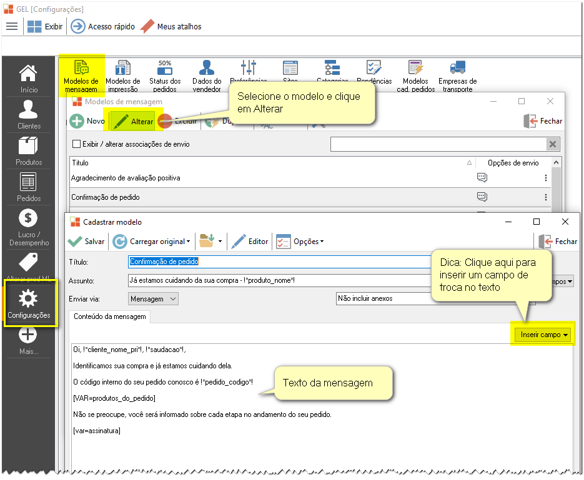Viewport: 584px width, 480px height.
Task: Click the Título input field
Action: click(279, 262)
